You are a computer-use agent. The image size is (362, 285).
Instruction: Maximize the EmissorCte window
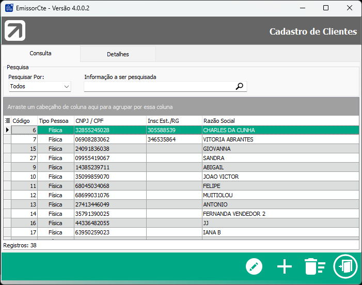tap(325, 8)
